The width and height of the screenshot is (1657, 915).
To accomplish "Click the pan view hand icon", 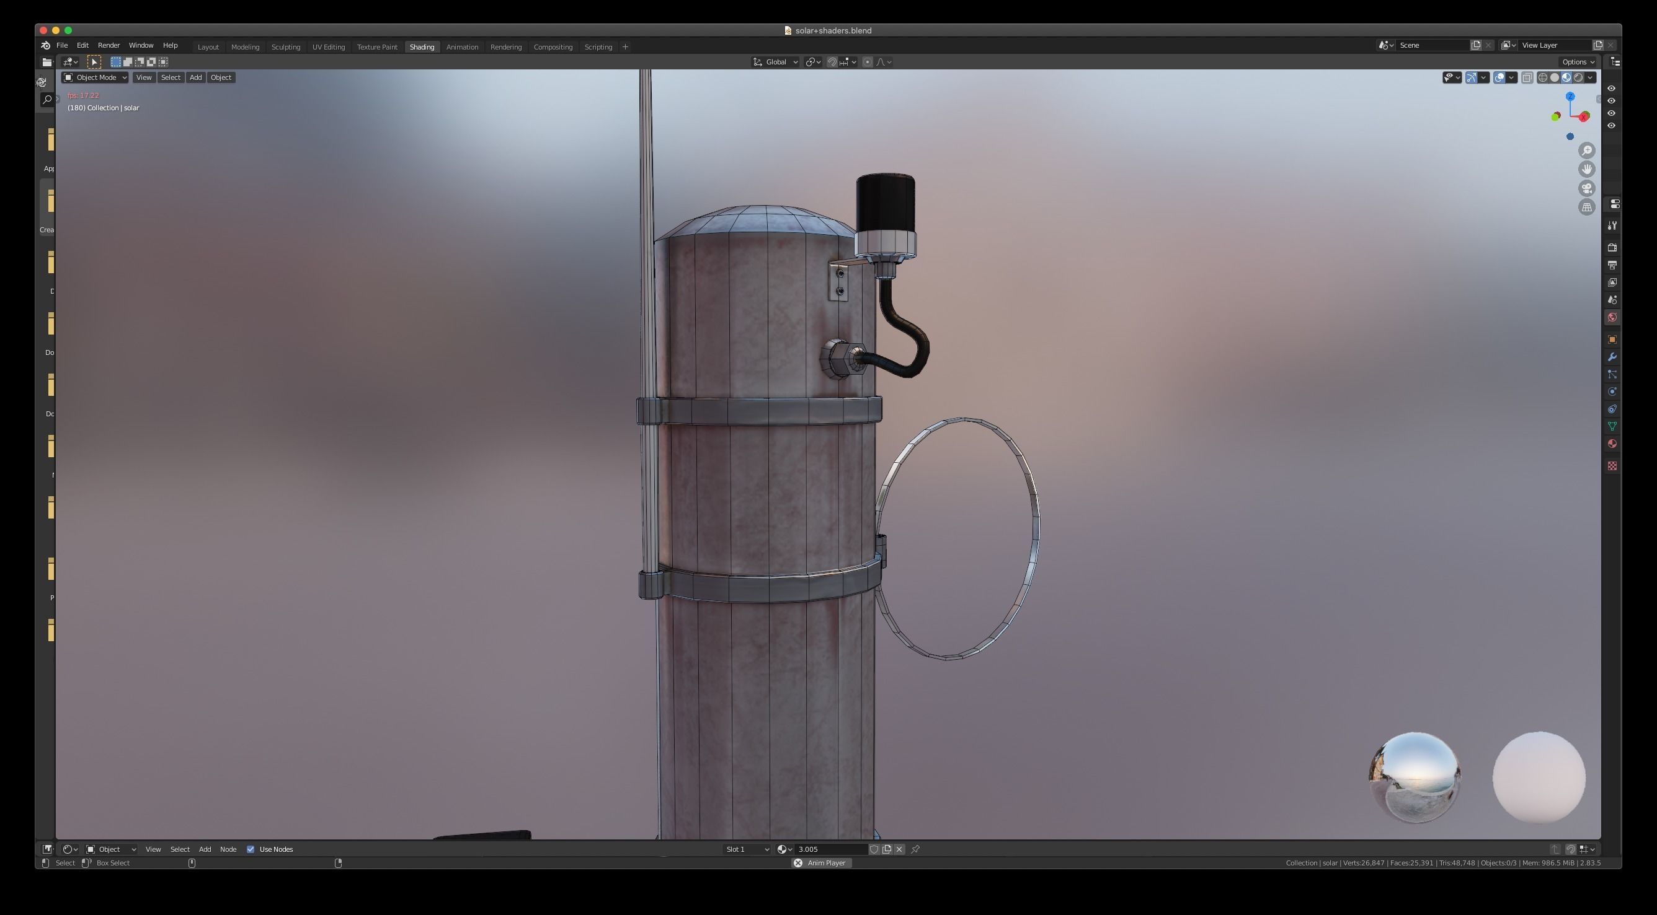I will pyautogui.click(x=1587, y=169).
